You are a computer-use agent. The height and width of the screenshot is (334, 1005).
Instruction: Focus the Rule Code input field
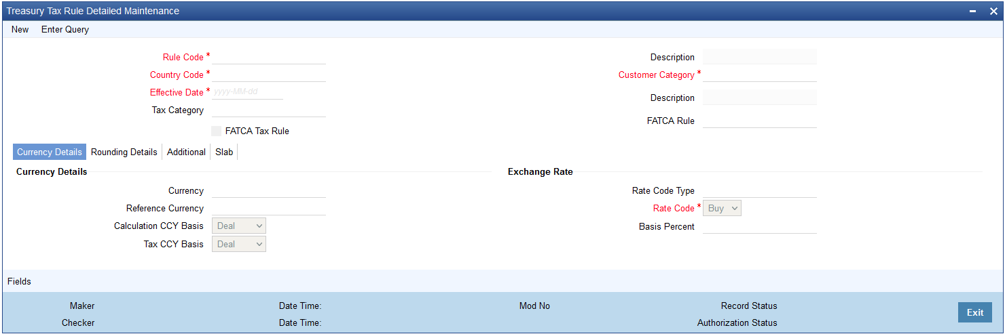[x=269, y=57]
